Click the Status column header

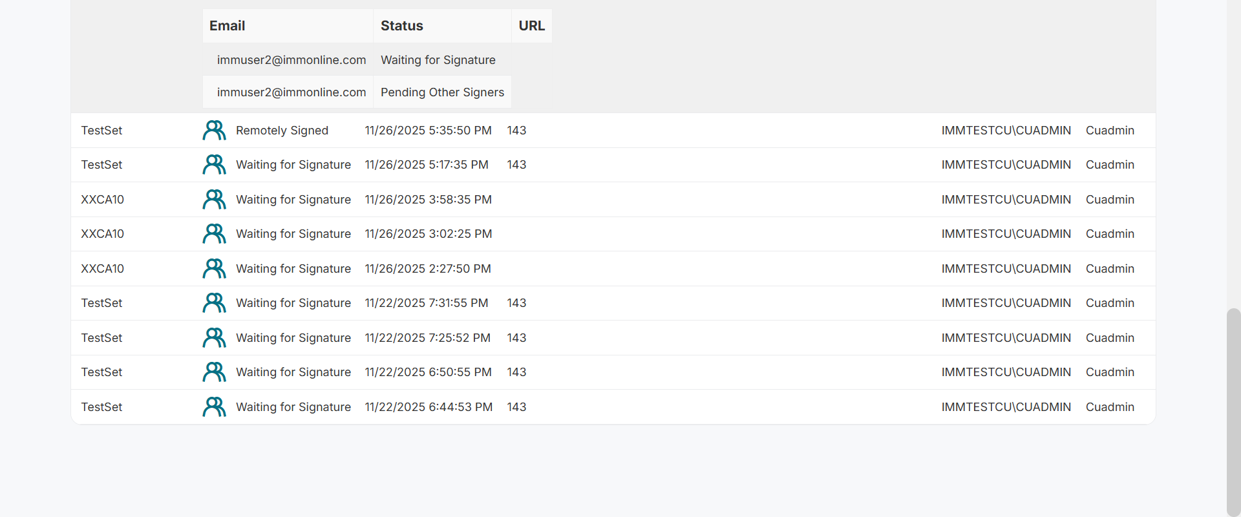tap(401, 26)
